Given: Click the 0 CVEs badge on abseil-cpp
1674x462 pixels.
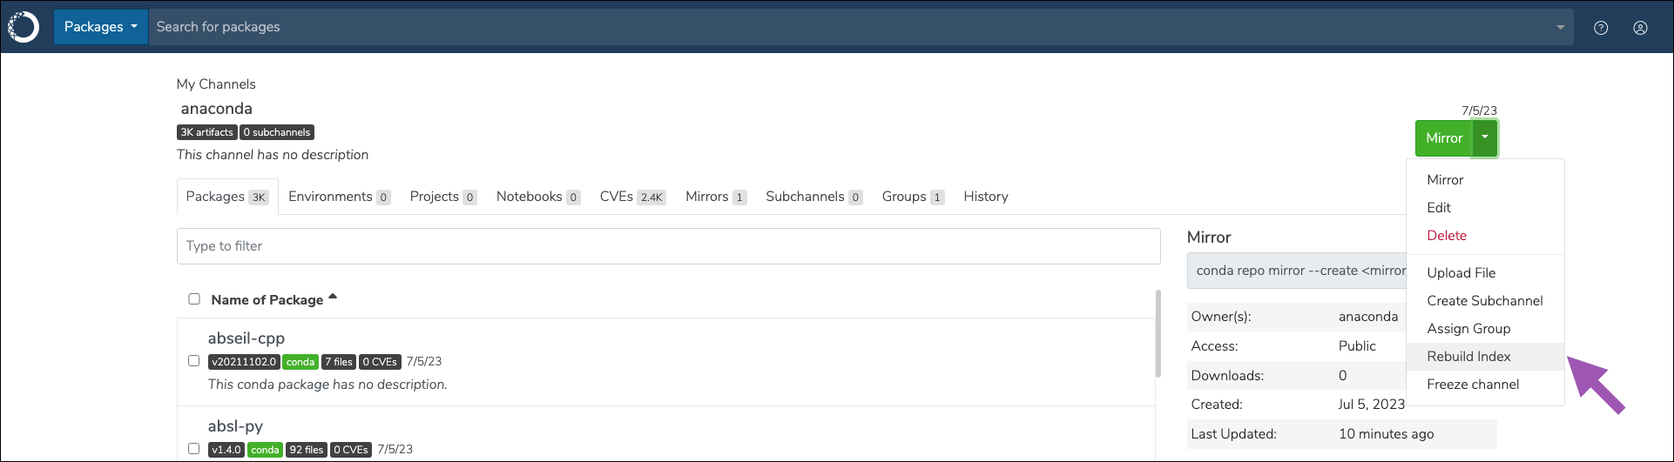Looking at the screenshot, I should coord(380,362).
